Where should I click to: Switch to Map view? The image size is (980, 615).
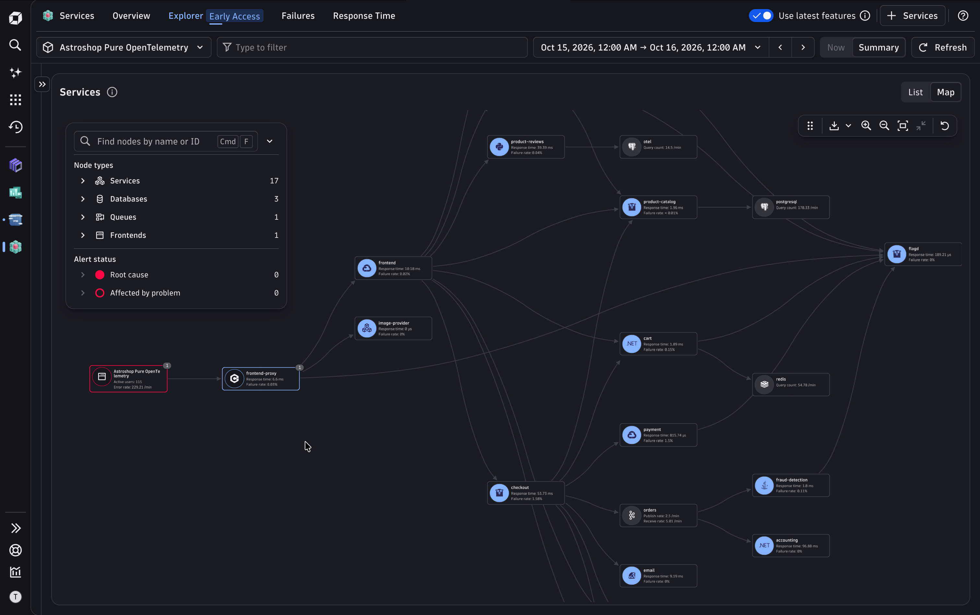click(x=945, y=92)
